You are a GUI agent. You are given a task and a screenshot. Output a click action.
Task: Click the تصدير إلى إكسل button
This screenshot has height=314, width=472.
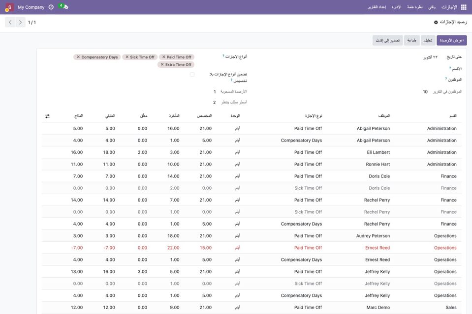(x=388, y=40)
